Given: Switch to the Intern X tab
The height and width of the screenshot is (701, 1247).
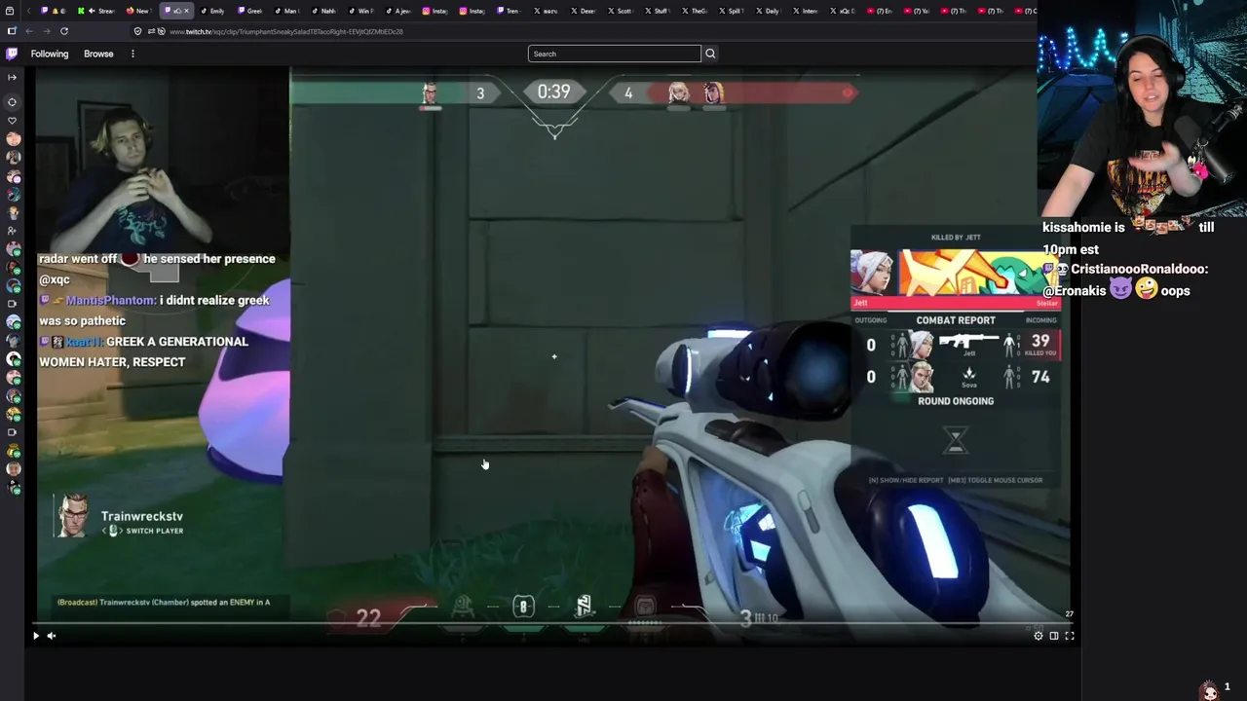Looking at the screenshot, I should coord(805,11).
